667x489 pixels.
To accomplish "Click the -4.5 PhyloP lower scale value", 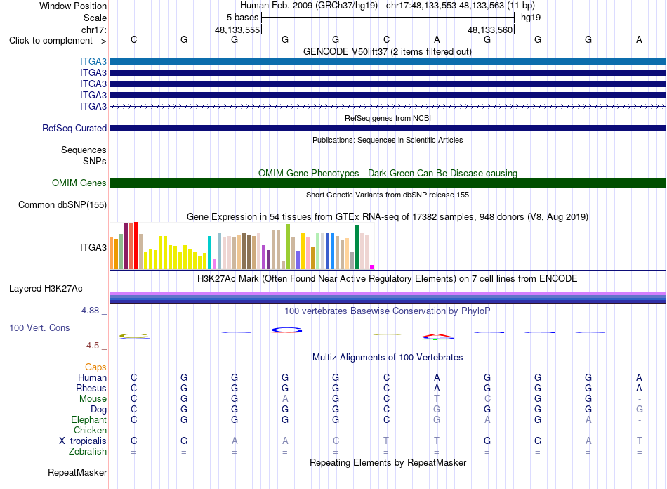I will 91,346.
